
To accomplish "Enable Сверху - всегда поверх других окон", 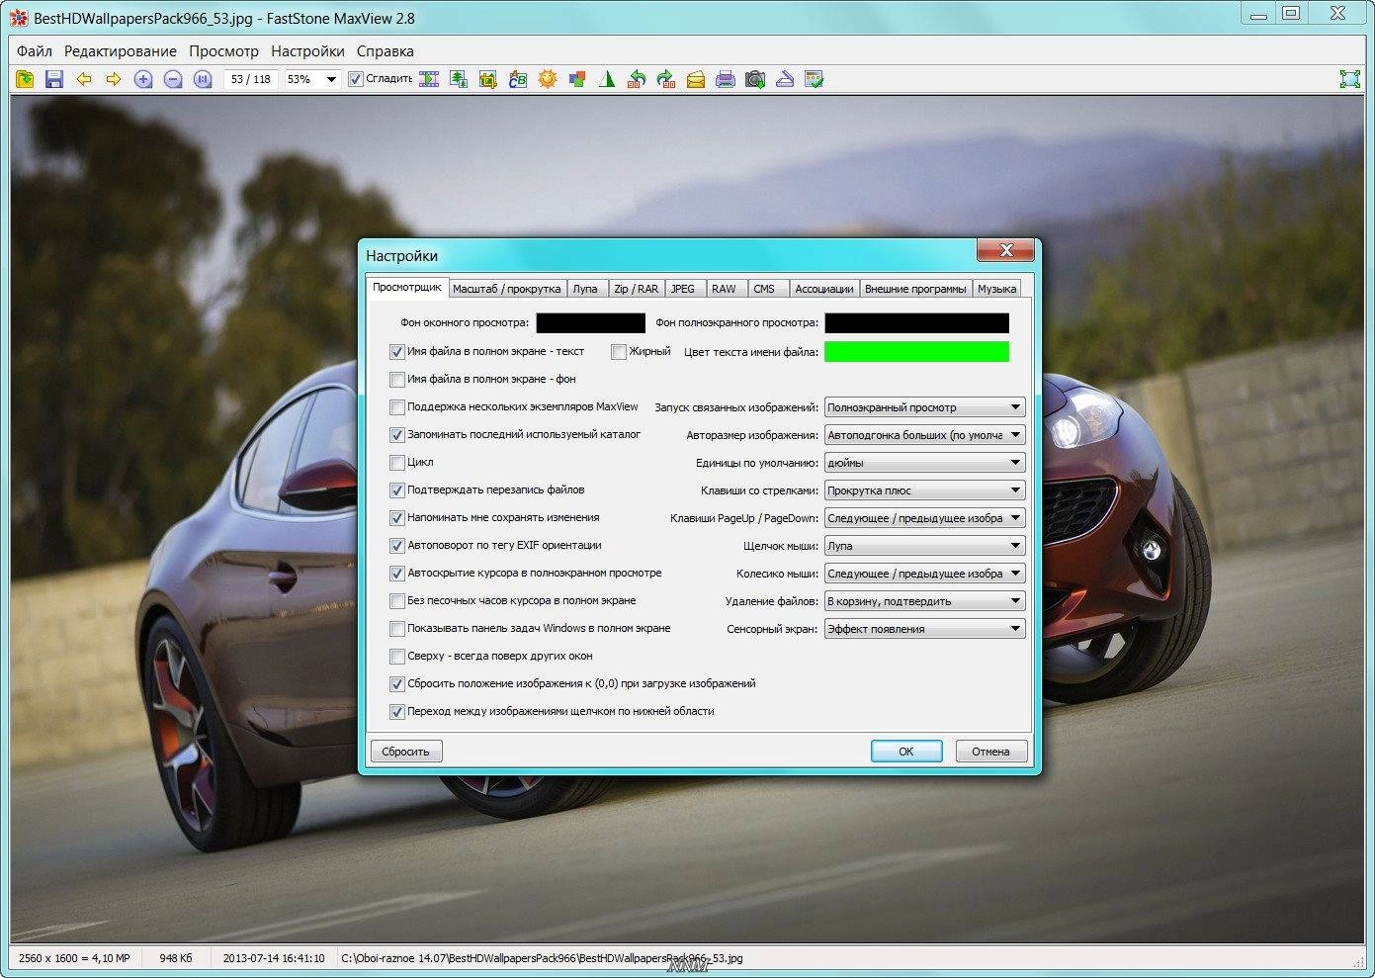I will (x=396, y=656).
